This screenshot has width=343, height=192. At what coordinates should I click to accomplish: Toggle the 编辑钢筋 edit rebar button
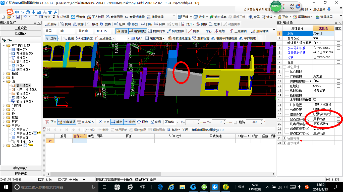[x=137, y=31]
